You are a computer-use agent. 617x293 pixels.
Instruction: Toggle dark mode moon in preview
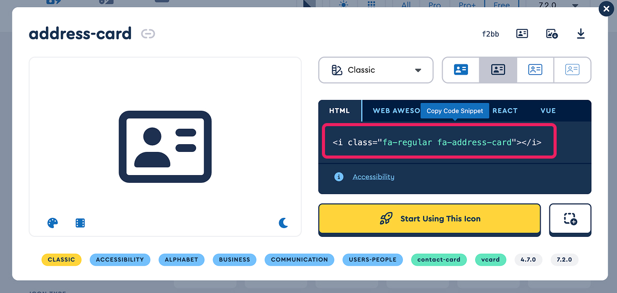284,223
